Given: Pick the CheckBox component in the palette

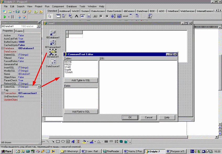Looking at the screenshot, I should click(101, 16).
